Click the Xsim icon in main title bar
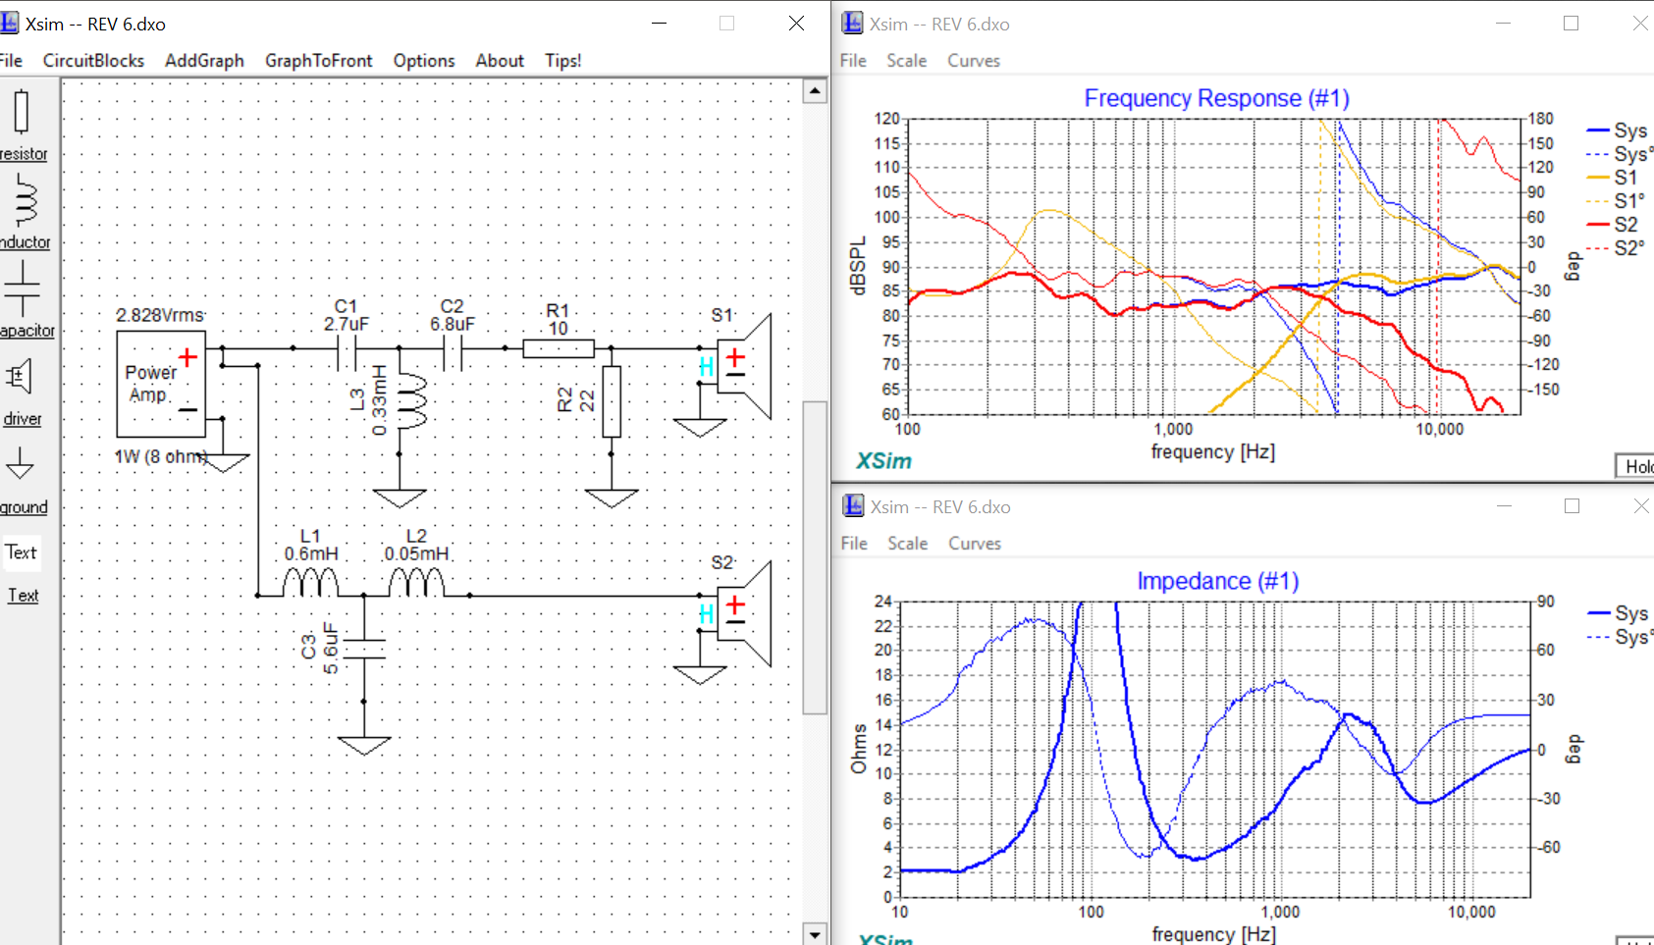 click(9, 23)
